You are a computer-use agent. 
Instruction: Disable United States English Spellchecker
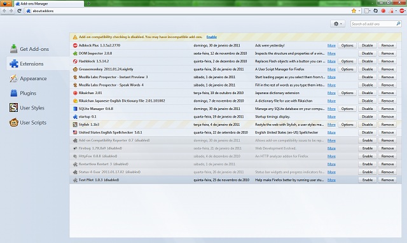(x=368, y=132)
